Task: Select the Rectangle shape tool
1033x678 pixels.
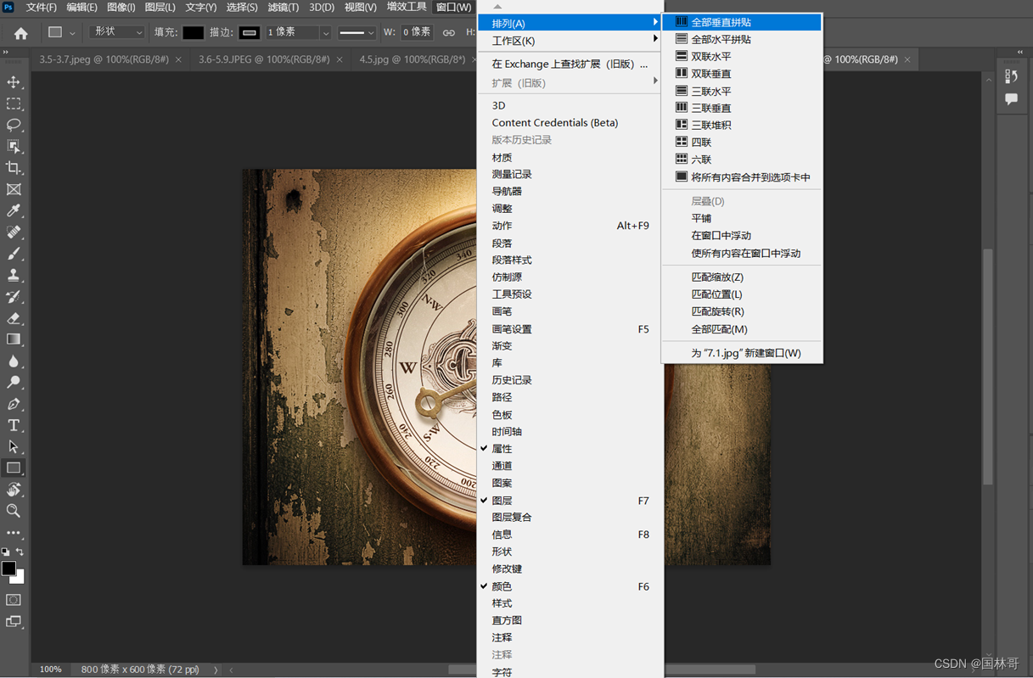Action: click(x=14, y=468)
